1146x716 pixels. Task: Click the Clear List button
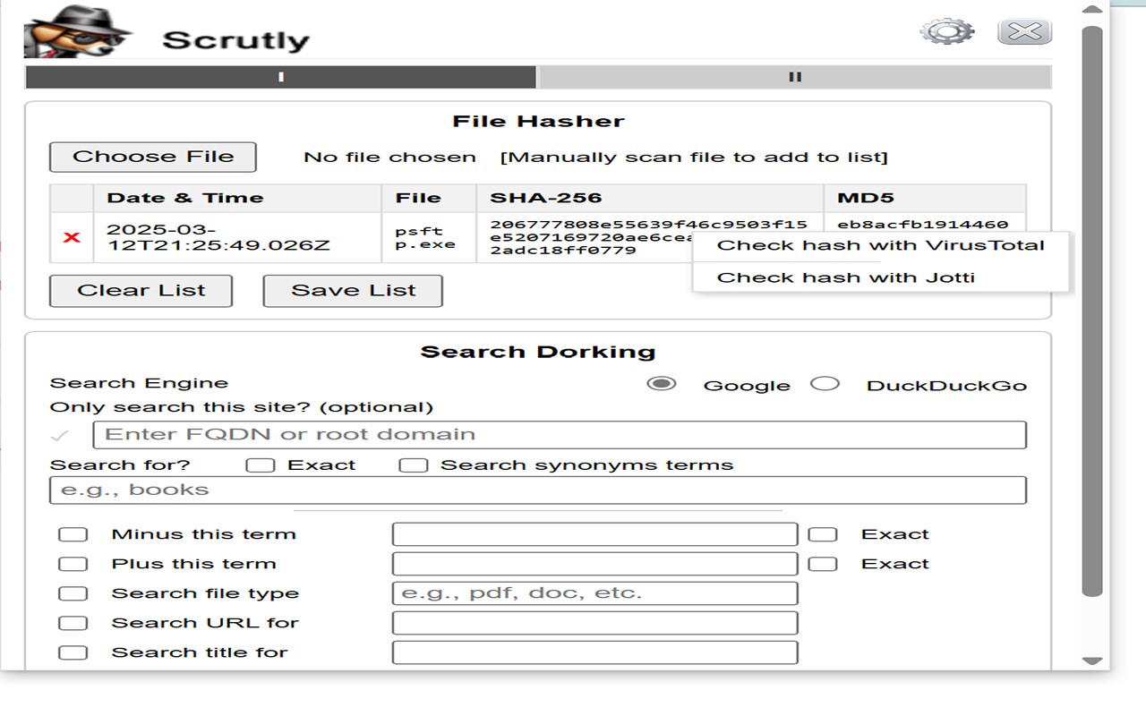(141, 291)
